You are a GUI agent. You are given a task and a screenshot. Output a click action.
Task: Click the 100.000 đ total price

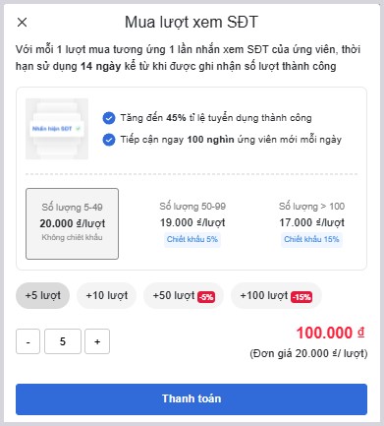(330, 333)
